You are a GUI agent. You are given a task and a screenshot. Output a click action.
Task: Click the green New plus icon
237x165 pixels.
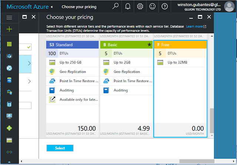tap(9, 29)
